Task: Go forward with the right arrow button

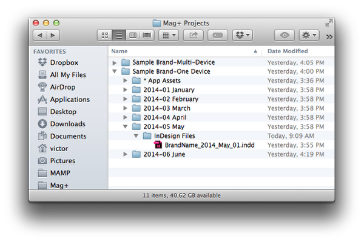Action: point(53,36)
